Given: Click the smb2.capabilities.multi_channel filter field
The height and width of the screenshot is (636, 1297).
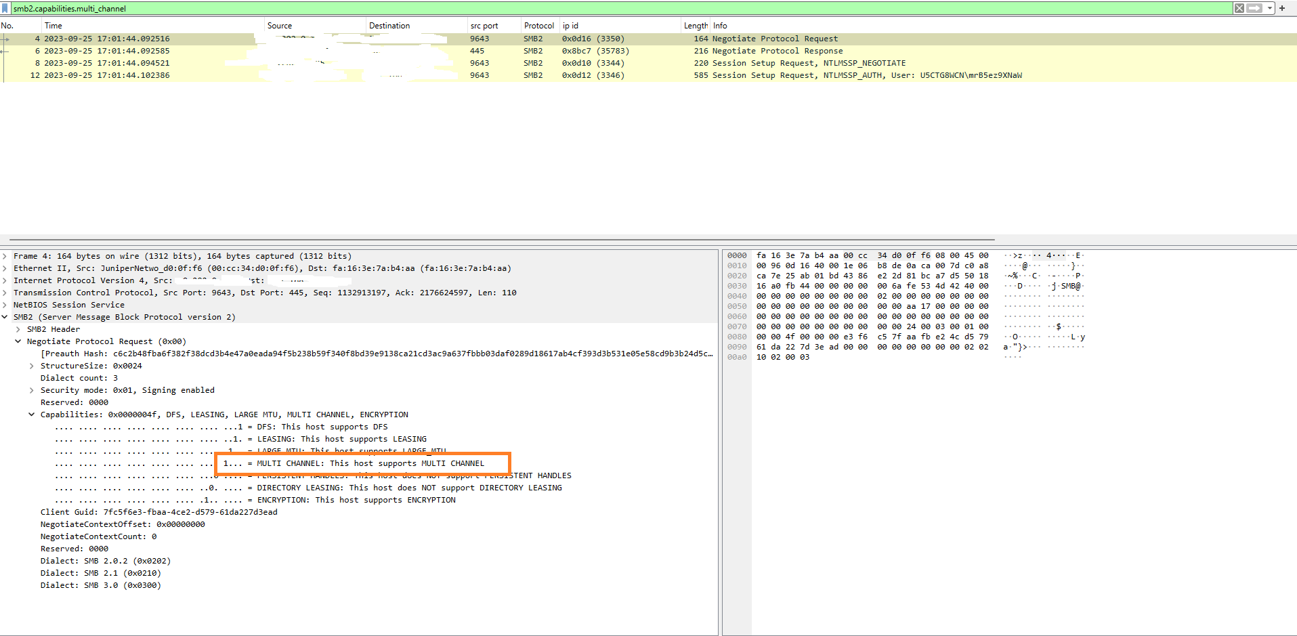Looking at the screenshot, I should coord(621,8).
